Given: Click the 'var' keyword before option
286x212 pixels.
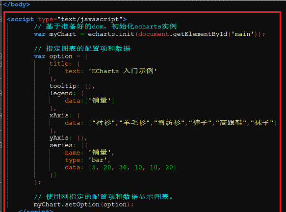Looking at the screenshot, I should (x=40, y=56).
